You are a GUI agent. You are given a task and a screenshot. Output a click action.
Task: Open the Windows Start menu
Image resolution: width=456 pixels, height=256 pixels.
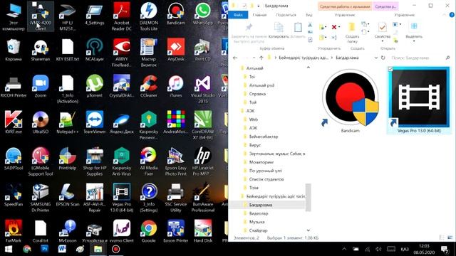pyautogui.click(x=9, y=250)
